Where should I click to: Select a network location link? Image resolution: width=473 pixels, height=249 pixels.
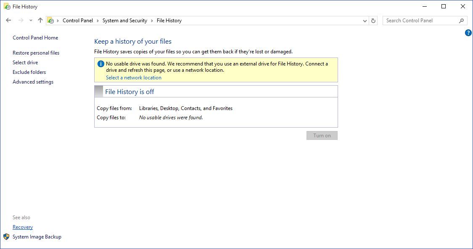133,77
